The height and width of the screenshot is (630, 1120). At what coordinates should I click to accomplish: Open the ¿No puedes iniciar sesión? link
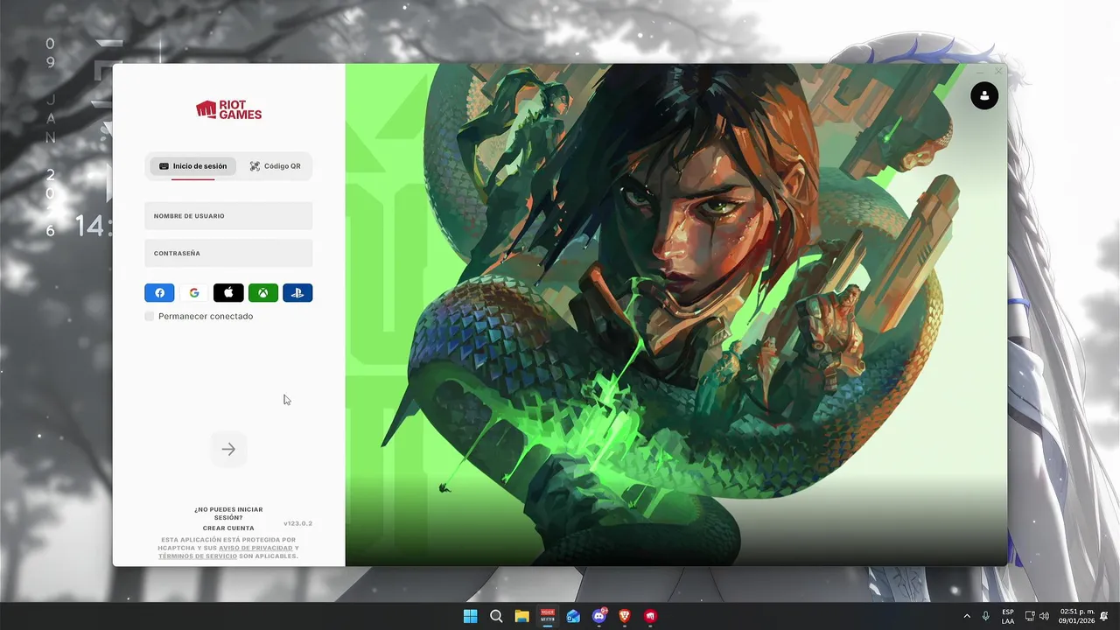(228, 514)
